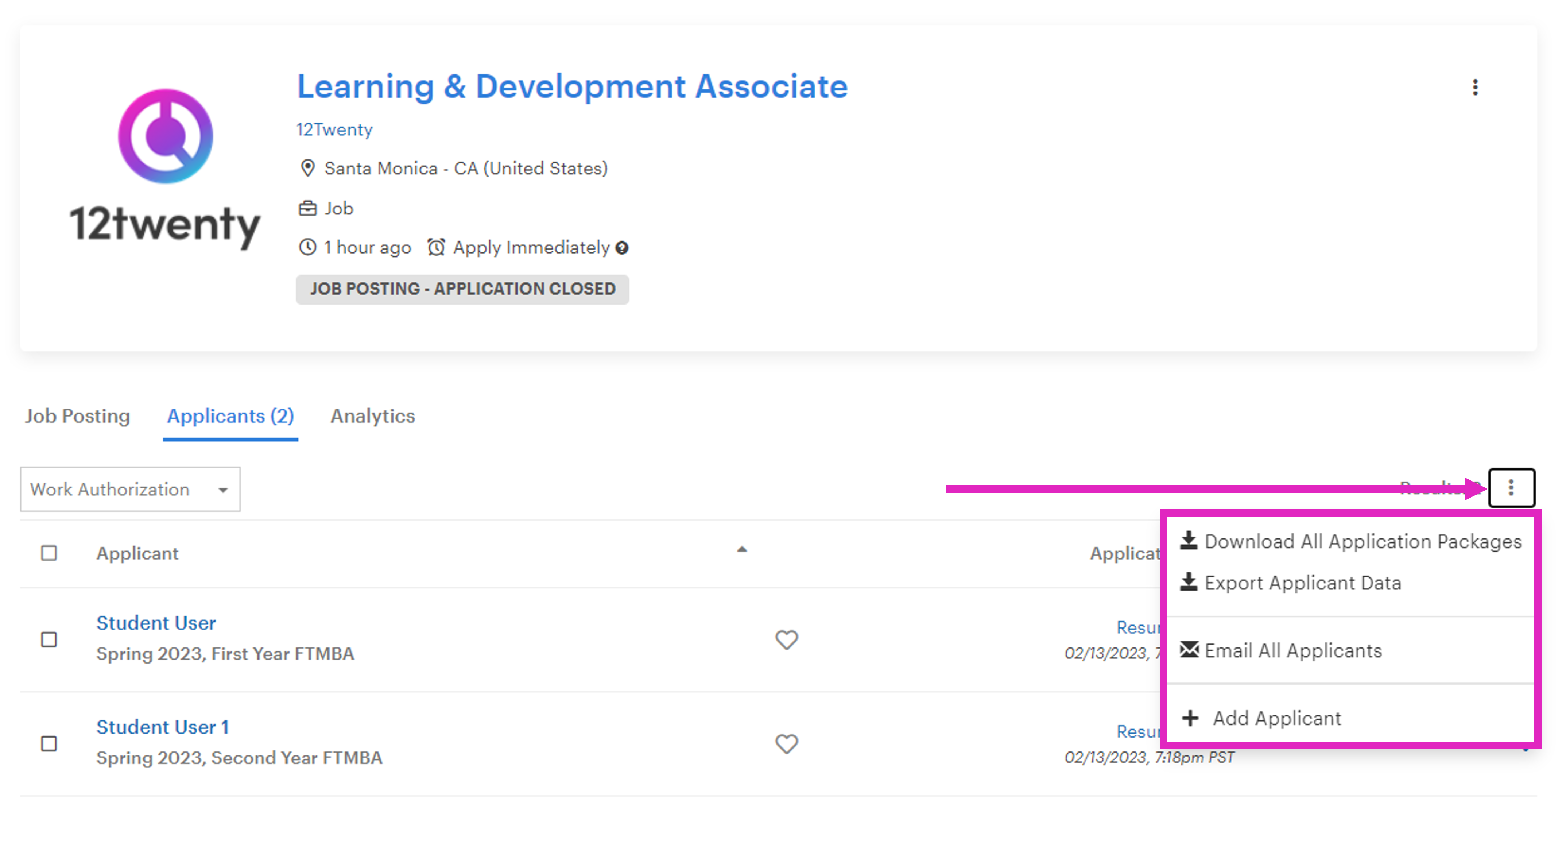Click the Santa Monica - CA location text
1566x843 pixels.
coord(466,169)
